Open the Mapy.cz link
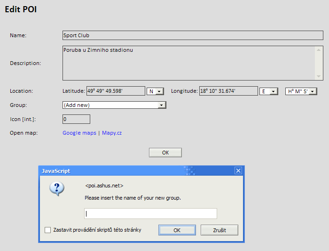The image size is (329, 251). point(112,133)
